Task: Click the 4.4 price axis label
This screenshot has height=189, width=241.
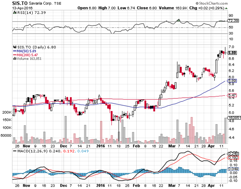Action: click(231, 137)
